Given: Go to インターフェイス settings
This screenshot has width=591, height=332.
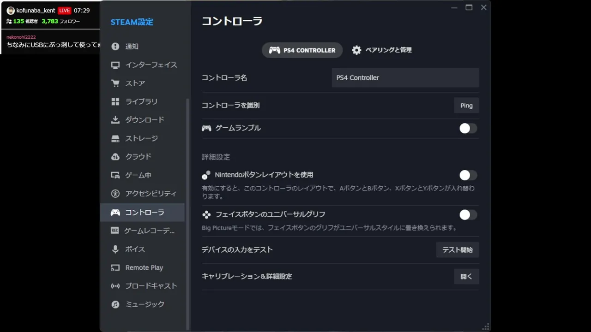Looking at the screenshot, I should [142, 65].
